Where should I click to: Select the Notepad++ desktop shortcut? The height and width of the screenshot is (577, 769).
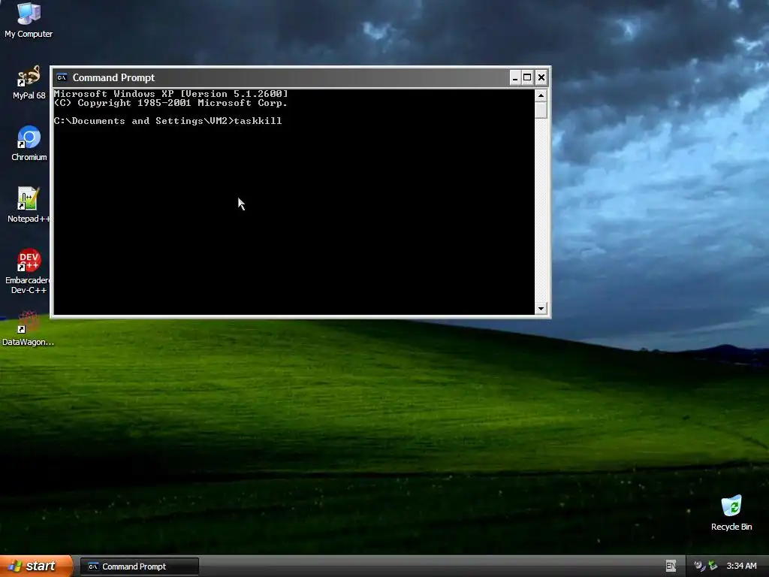tap(29, 205)
